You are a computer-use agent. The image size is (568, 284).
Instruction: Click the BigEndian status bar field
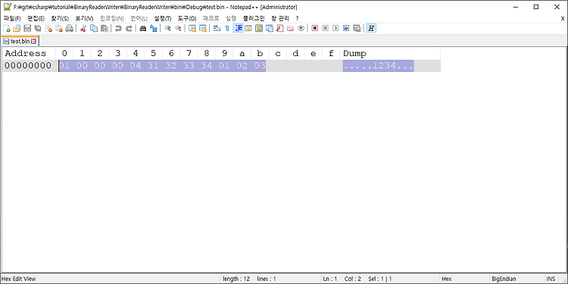pyautogui.click(x=504, y=279)
